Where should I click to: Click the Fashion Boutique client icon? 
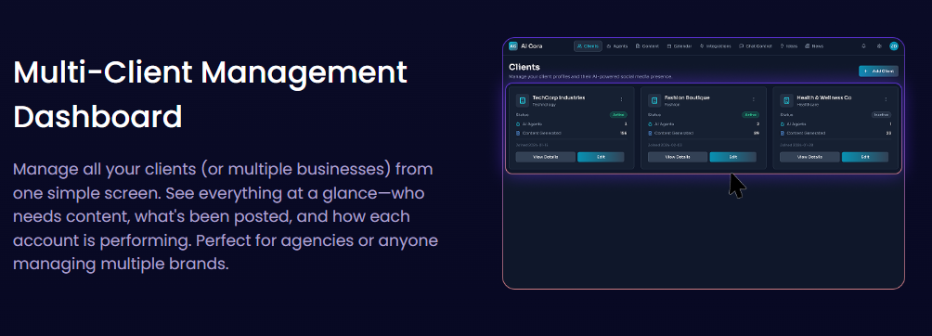coord(654,100)
